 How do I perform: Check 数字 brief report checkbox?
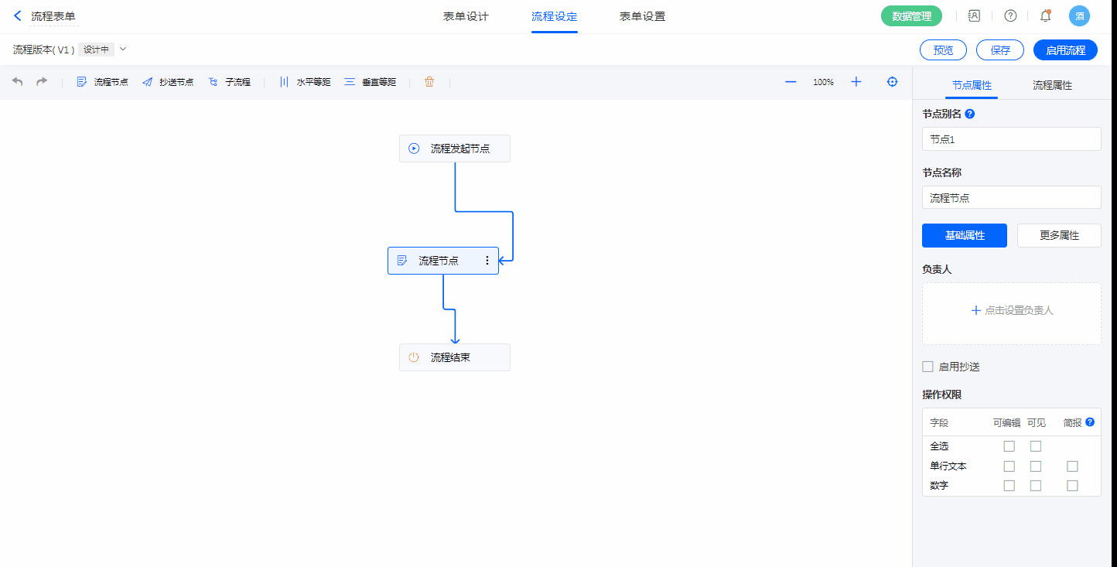(x=1072, y=486)
